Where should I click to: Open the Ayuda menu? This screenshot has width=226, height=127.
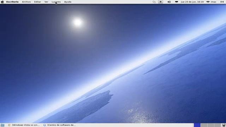(68, 2)
